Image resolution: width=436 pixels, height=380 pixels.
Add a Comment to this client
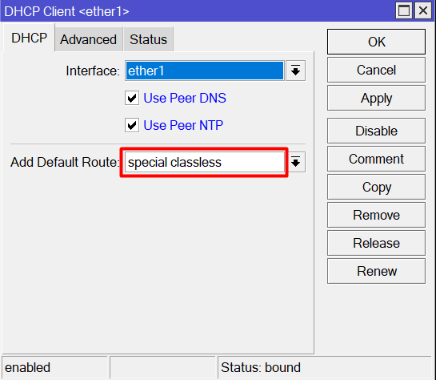[x=376, y=159]
